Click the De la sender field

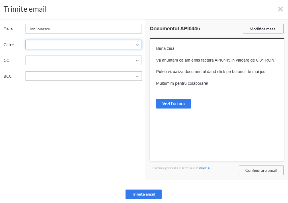(83, 29)
